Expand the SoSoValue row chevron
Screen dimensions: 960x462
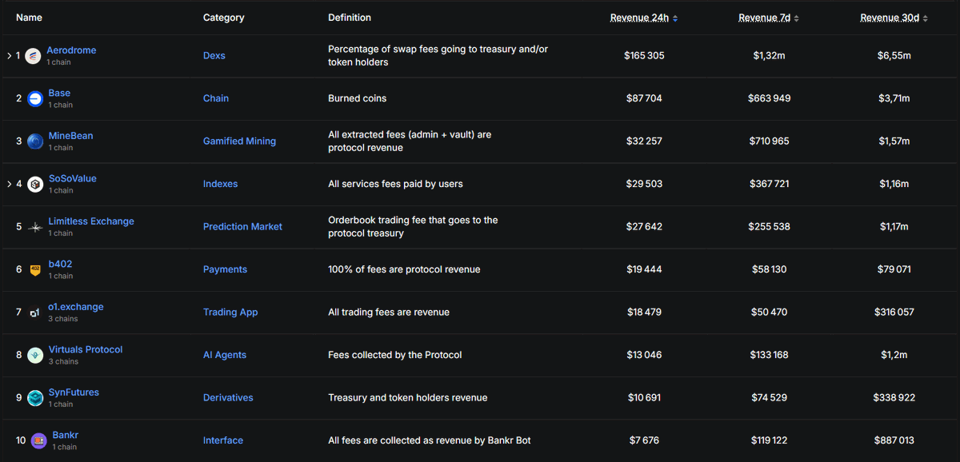[10, 184]
